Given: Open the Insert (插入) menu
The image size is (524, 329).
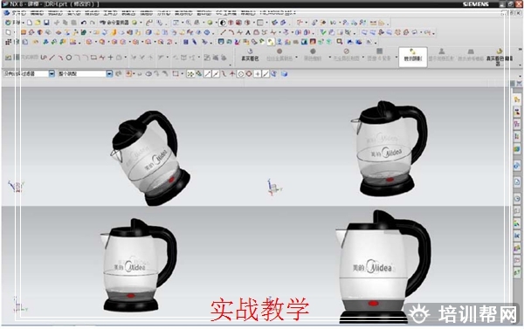Looking at the screenshot, I should click(x=73, y=13).
